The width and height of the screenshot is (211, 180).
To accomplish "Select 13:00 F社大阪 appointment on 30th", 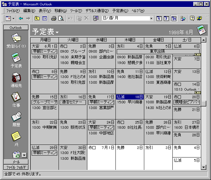I will tap(73, 153).
